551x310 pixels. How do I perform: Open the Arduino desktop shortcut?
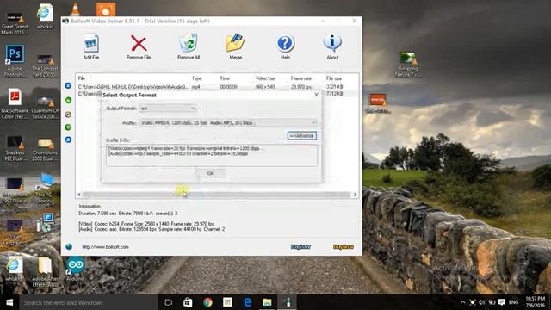76,264
